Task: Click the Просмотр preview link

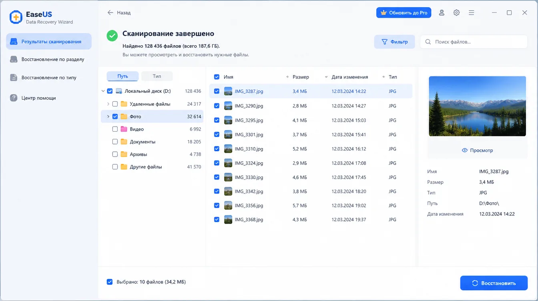Action: tap(477, 150)
